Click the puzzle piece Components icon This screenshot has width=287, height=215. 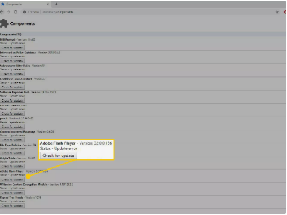coord(4,23)
